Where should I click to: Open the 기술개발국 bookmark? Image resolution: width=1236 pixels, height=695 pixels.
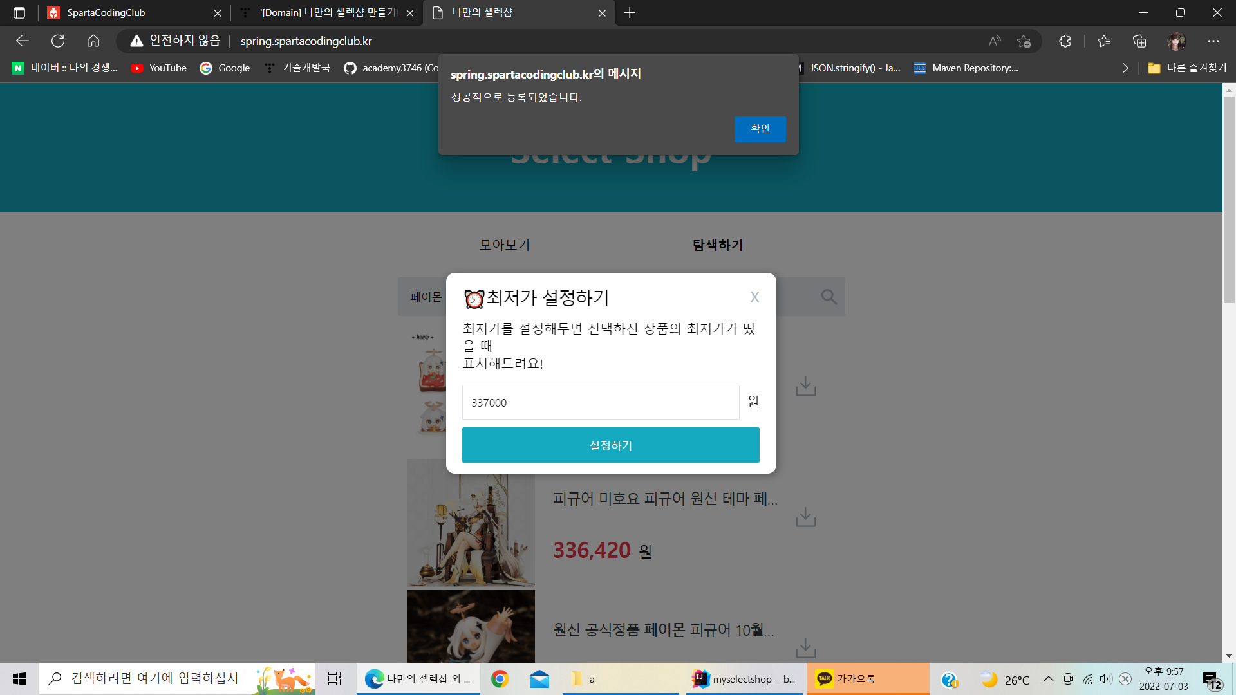coord(297,68)
